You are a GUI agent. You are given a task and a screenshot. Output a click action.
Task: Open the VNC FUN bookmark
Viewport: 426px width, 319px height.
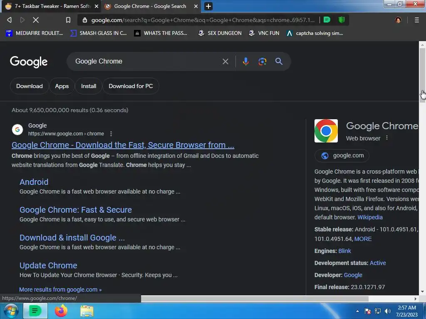point(264,33)
